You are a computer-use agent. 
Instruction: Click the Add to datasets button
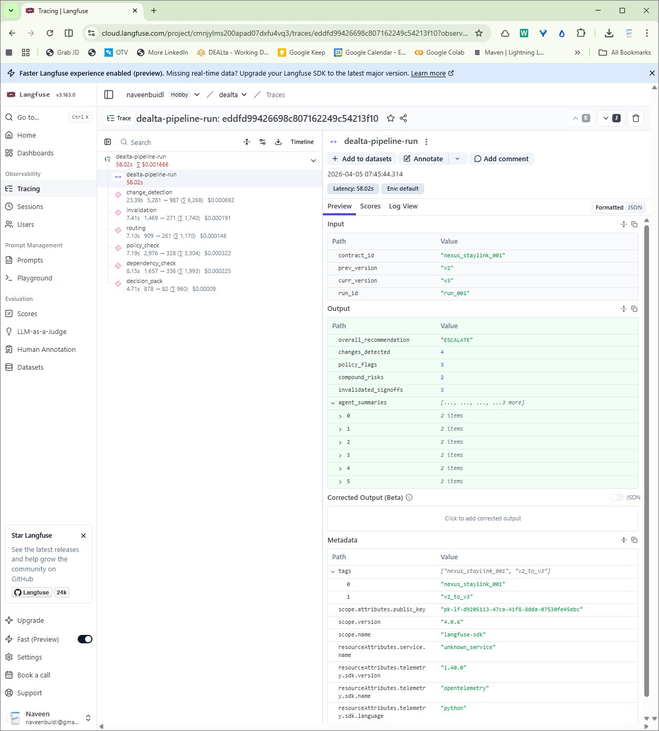(362, 159)
